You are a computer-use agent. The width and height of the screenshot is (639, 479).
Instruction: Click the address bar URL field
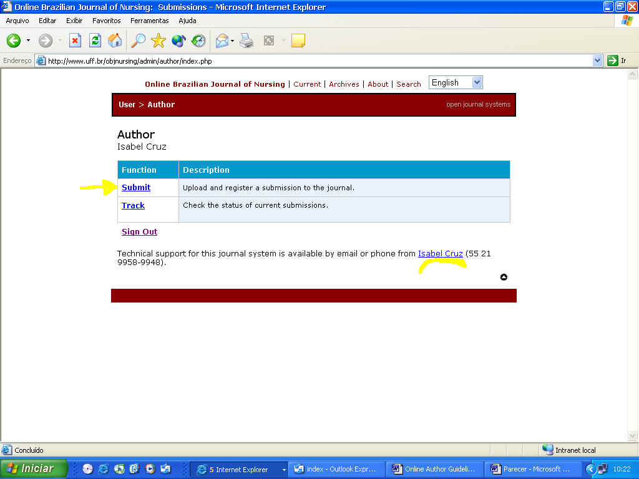pyautogui.click(x=312, y=61)
